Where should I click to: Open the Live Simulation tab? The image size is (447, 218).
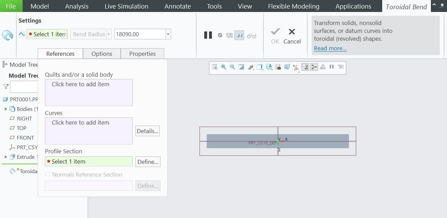tap(126, 6)
